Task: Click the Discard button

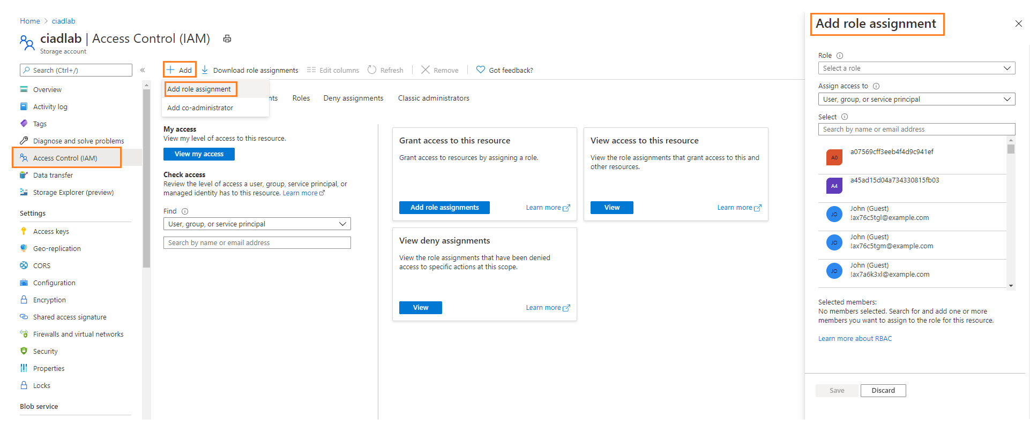Action: click(x=883, y=391)
